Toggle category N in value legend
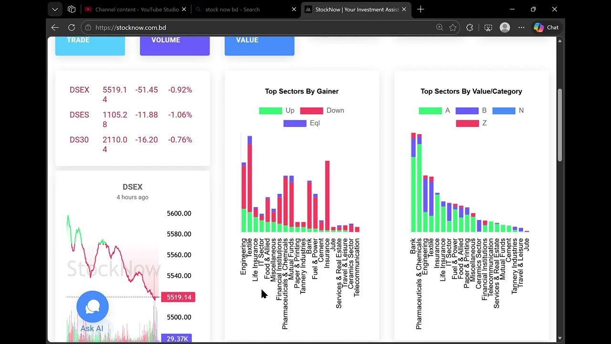This screenshot has height=344, width=611. [x=508, y=110]
